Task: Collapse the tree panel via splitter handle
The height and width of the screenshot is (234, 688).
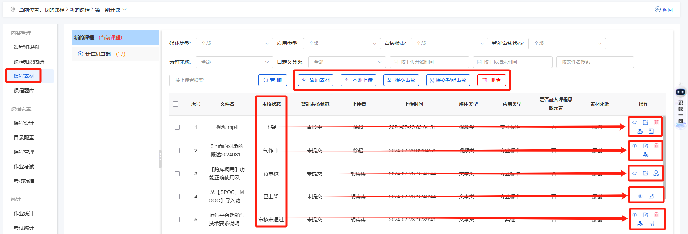Action: click(160, 159)
